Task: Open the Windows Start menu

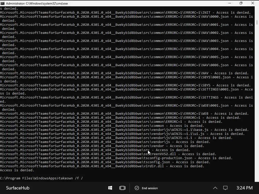Action: 110,188
